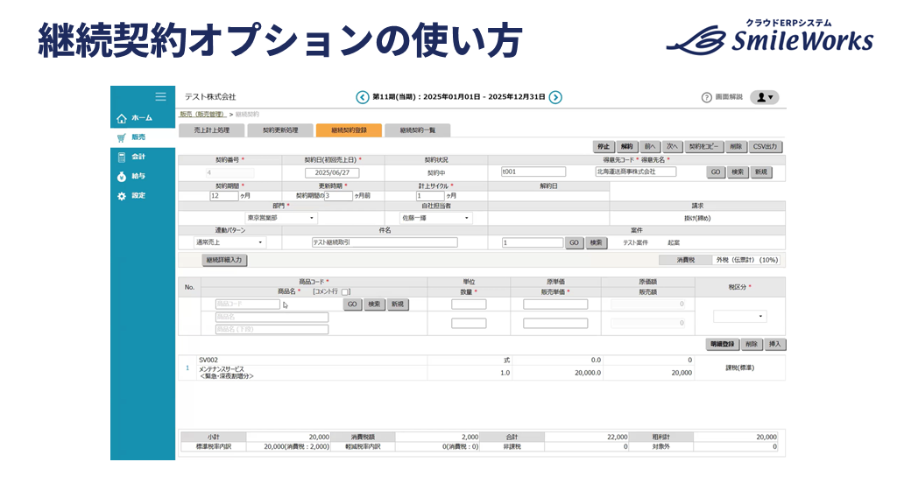The height and width of the screenshot is (504, 897).
Task: Click the 商品名（下段） input field
Action: pos(272,329)
